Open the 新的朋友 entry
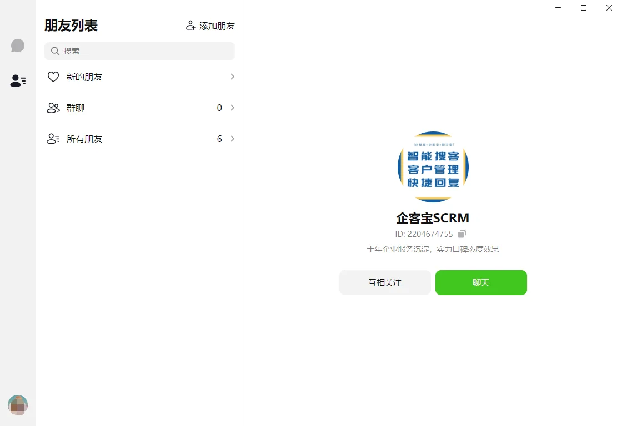Image resolution: width=622 pixels, height=426 pixels. [x=139, y=77]
